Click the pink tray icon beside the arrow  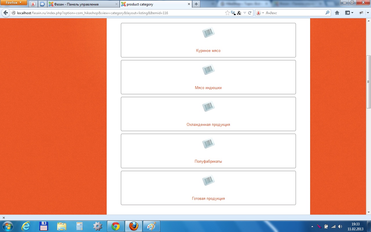pos(319,226)
